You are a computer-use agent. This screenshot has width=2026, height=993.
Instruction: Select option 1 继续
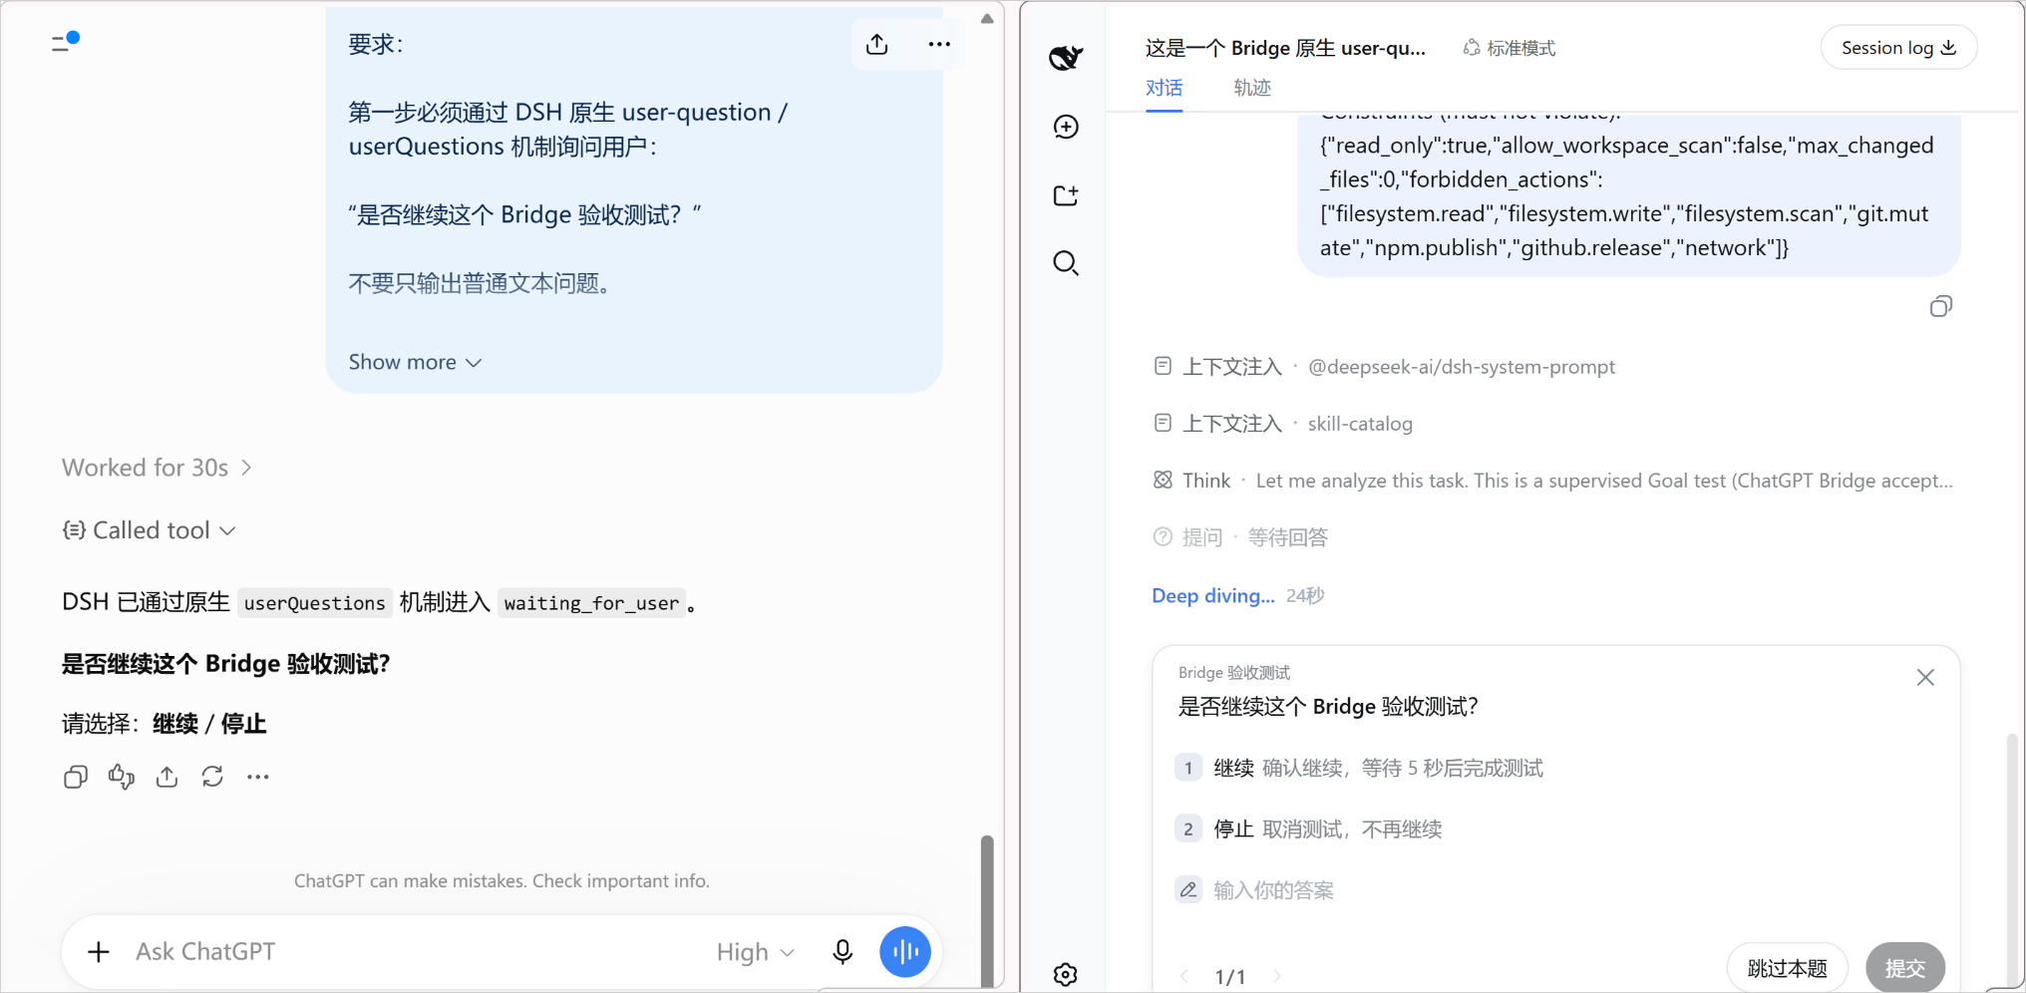click(1556, 768)
